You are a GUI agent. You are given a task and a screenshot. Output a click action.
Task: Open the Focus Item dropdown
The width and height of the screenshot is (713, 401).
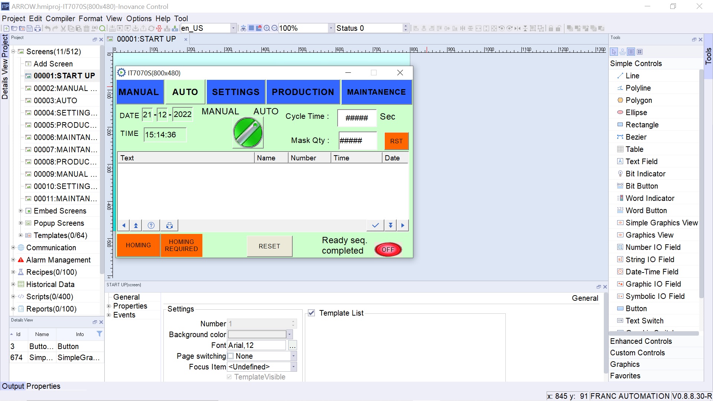click(293, 367)
